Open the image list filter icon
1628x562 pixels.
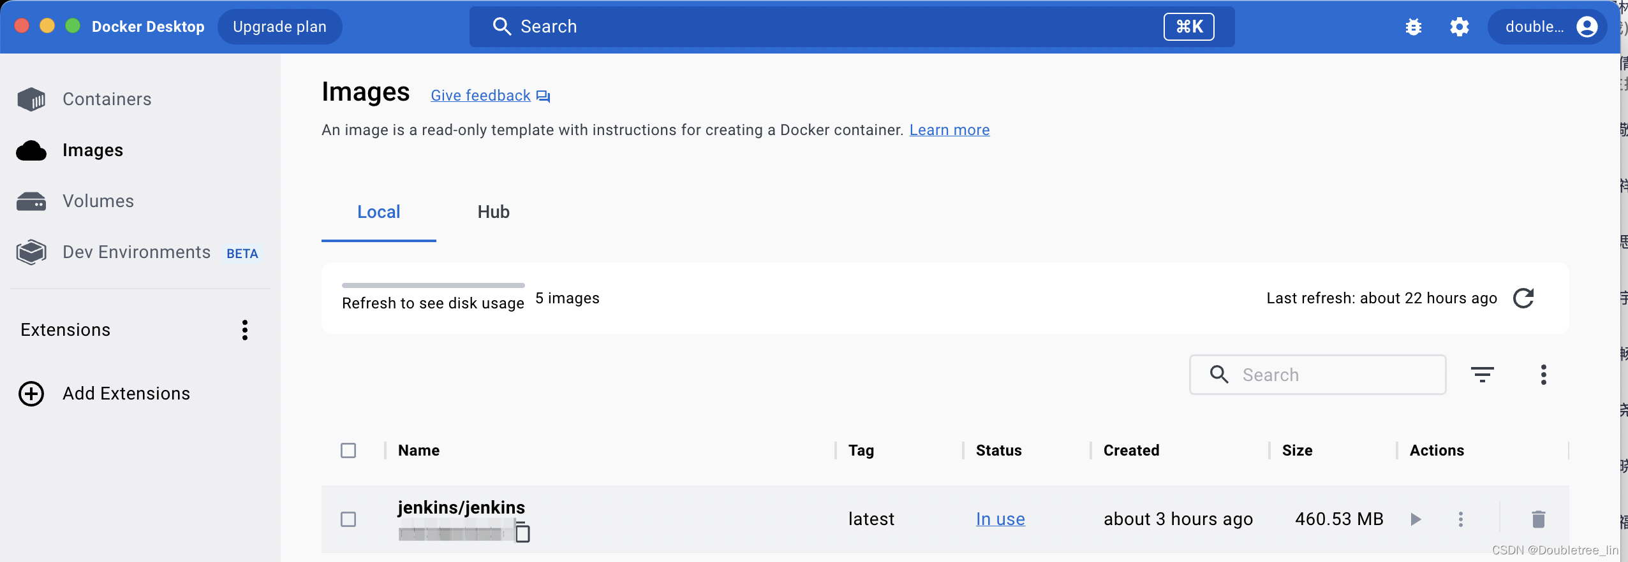tap(1482, 375)
